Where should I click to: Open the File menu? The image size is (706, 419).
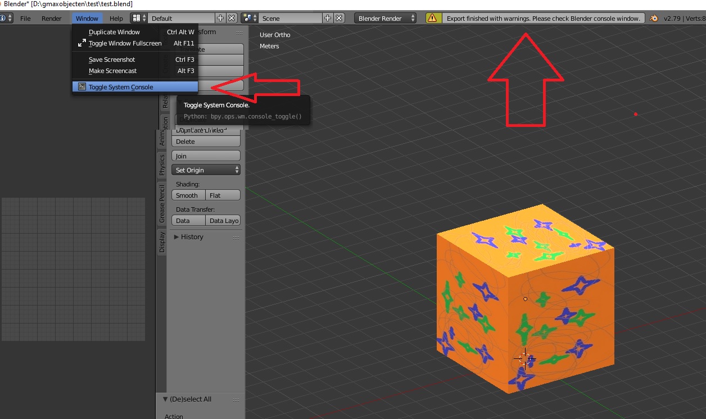coord(25,18)
